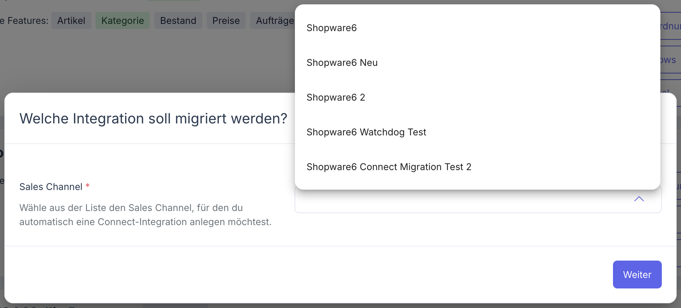Click the Bestand feature tag

178,21
